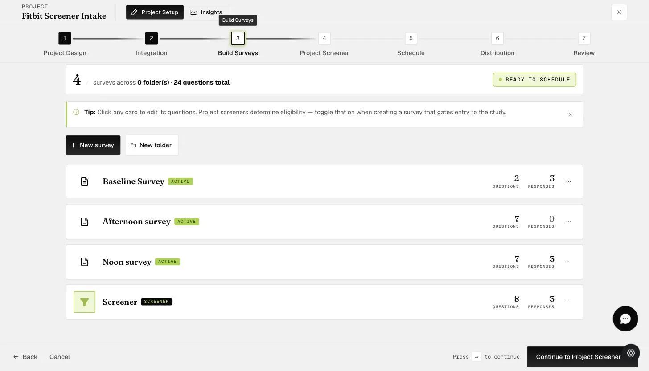Dismiss the Tip banner

pos(570,114)
